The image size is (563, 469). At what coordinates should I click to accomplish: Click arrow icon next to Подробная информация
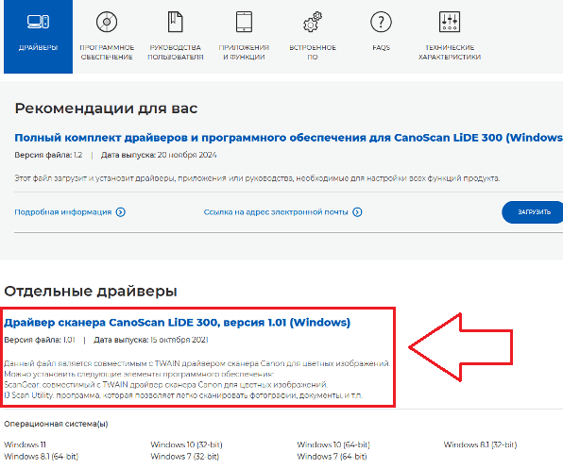point(121,212)
